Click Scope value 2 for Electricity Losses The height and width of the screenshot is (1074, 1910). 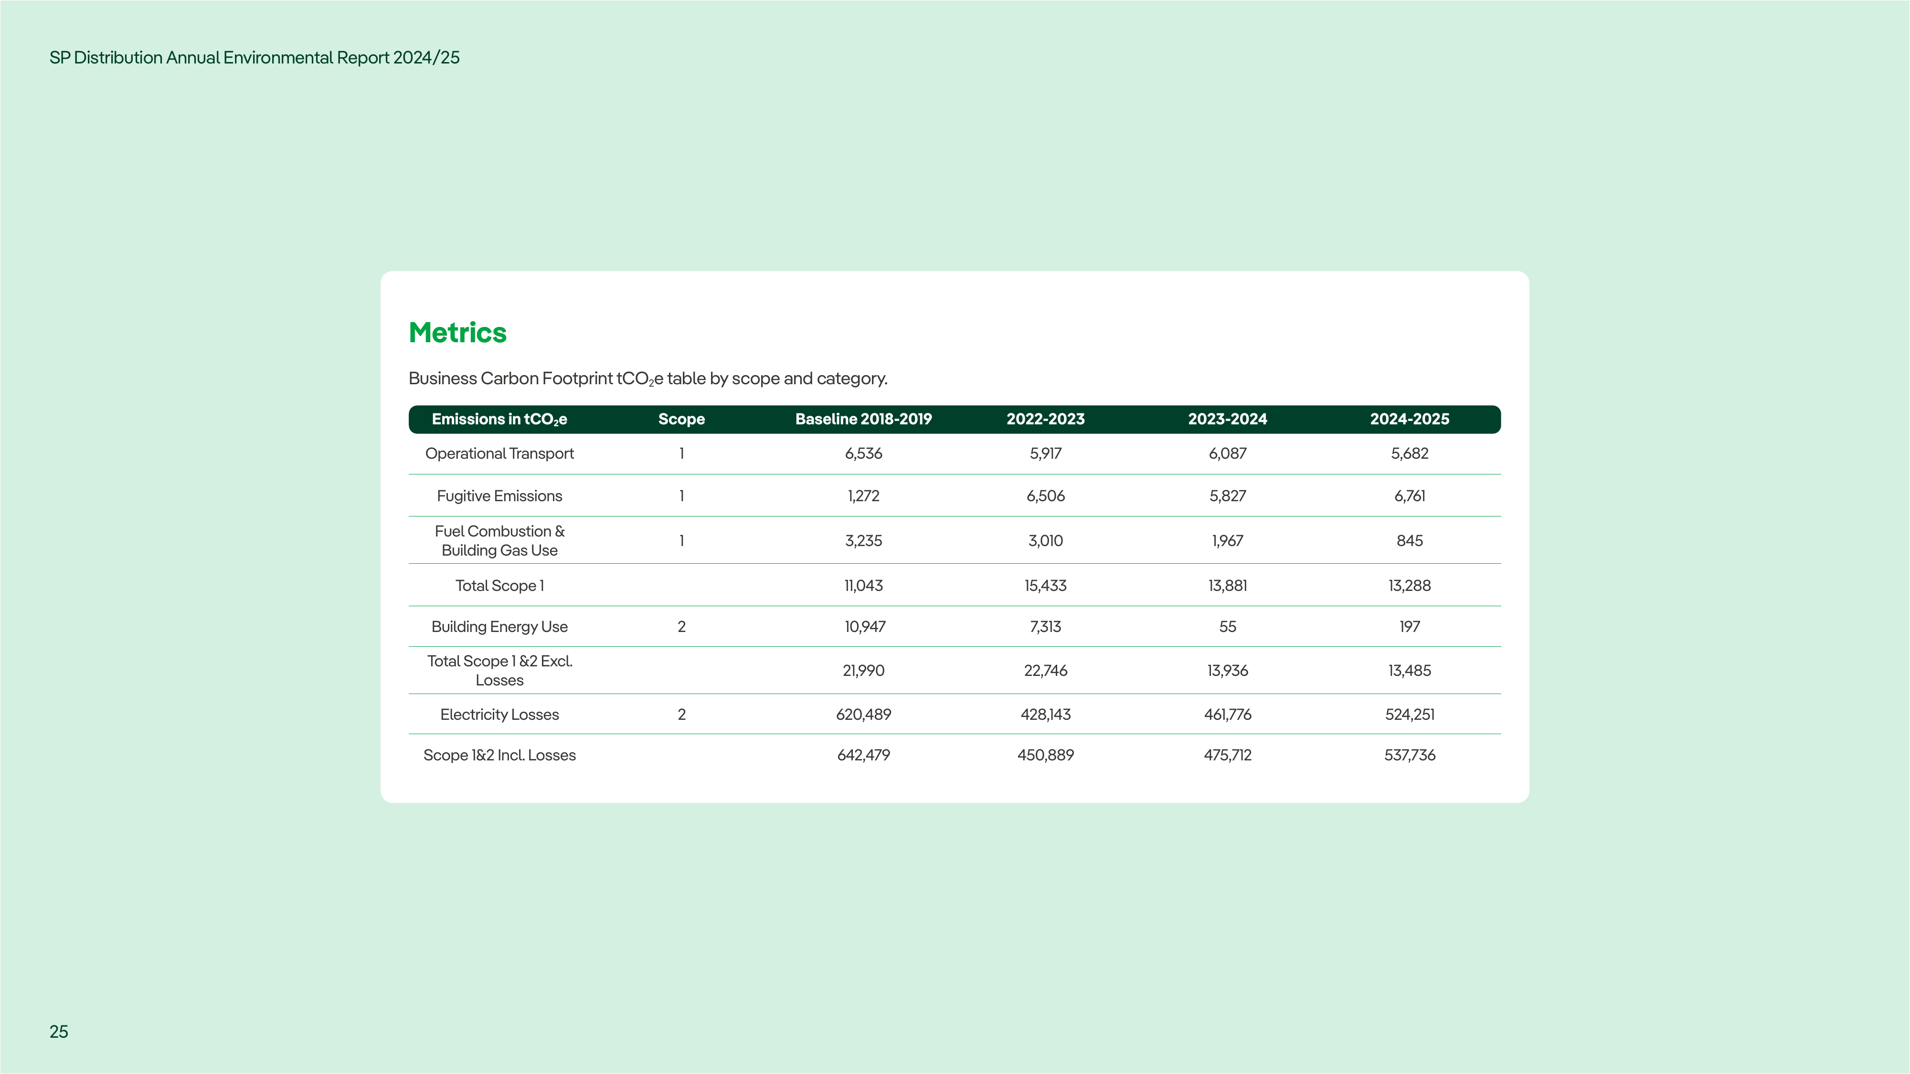(x=681, y=715)
